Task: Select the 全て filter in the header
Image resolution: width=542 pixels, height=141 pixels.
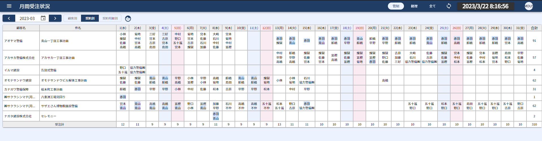Action: [x=432, y=6]
